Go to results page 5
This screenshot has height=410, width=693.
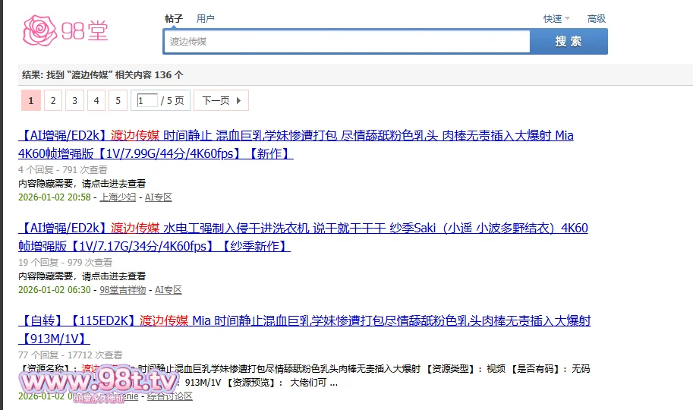[x=118, y=100]
